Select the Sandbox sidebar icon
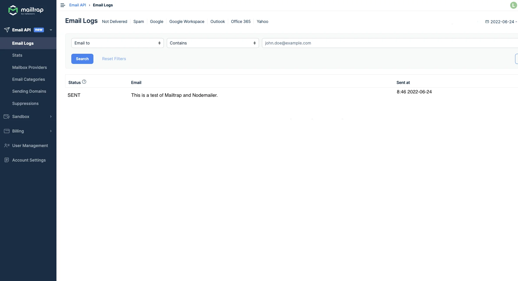The image size is (518, 281). (7, 117)
